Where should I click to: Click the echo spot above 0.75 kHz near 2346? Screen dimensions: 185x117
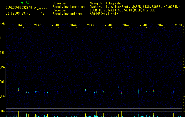coord(118,87)
